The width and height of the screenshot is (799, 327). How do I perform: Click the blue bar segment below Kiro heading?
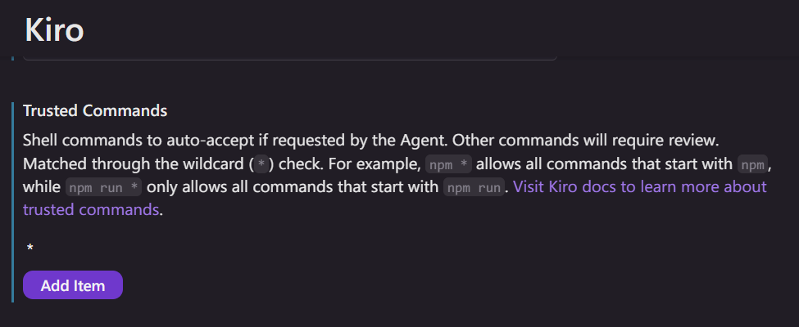click(13, 57)
